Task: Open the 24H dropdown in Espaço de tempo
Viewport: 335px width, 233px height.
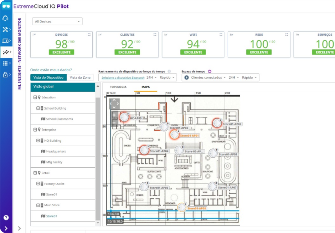Action: [234, 77]
